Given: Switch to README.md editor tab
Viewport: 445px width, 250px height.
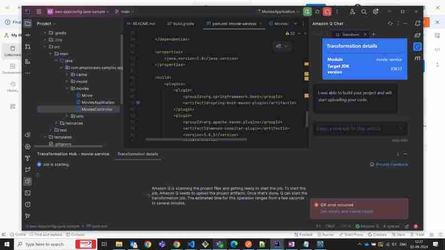Looking at the screenshot, I should 141,24.
